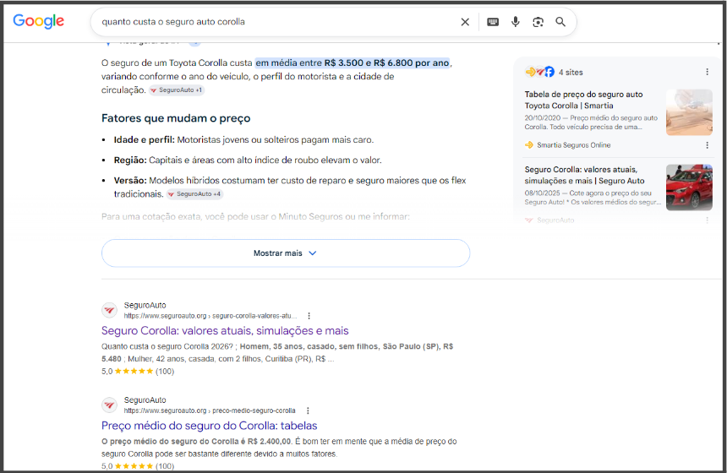727x473 pixels.
Task: Click the Smartia article thumbnail
Action: (689, 112)
